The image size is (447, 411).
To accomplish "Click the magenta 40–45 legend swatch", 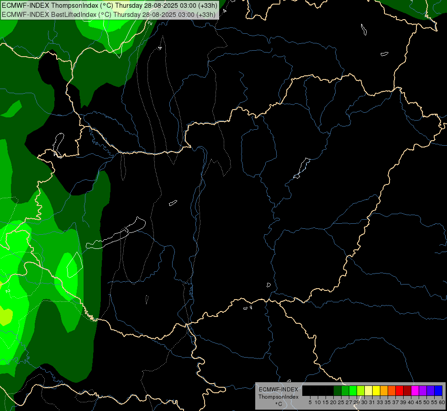I will click(415, 390).
